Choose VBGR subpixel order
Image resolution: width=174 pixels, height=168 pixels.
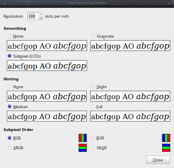[93, 148]
